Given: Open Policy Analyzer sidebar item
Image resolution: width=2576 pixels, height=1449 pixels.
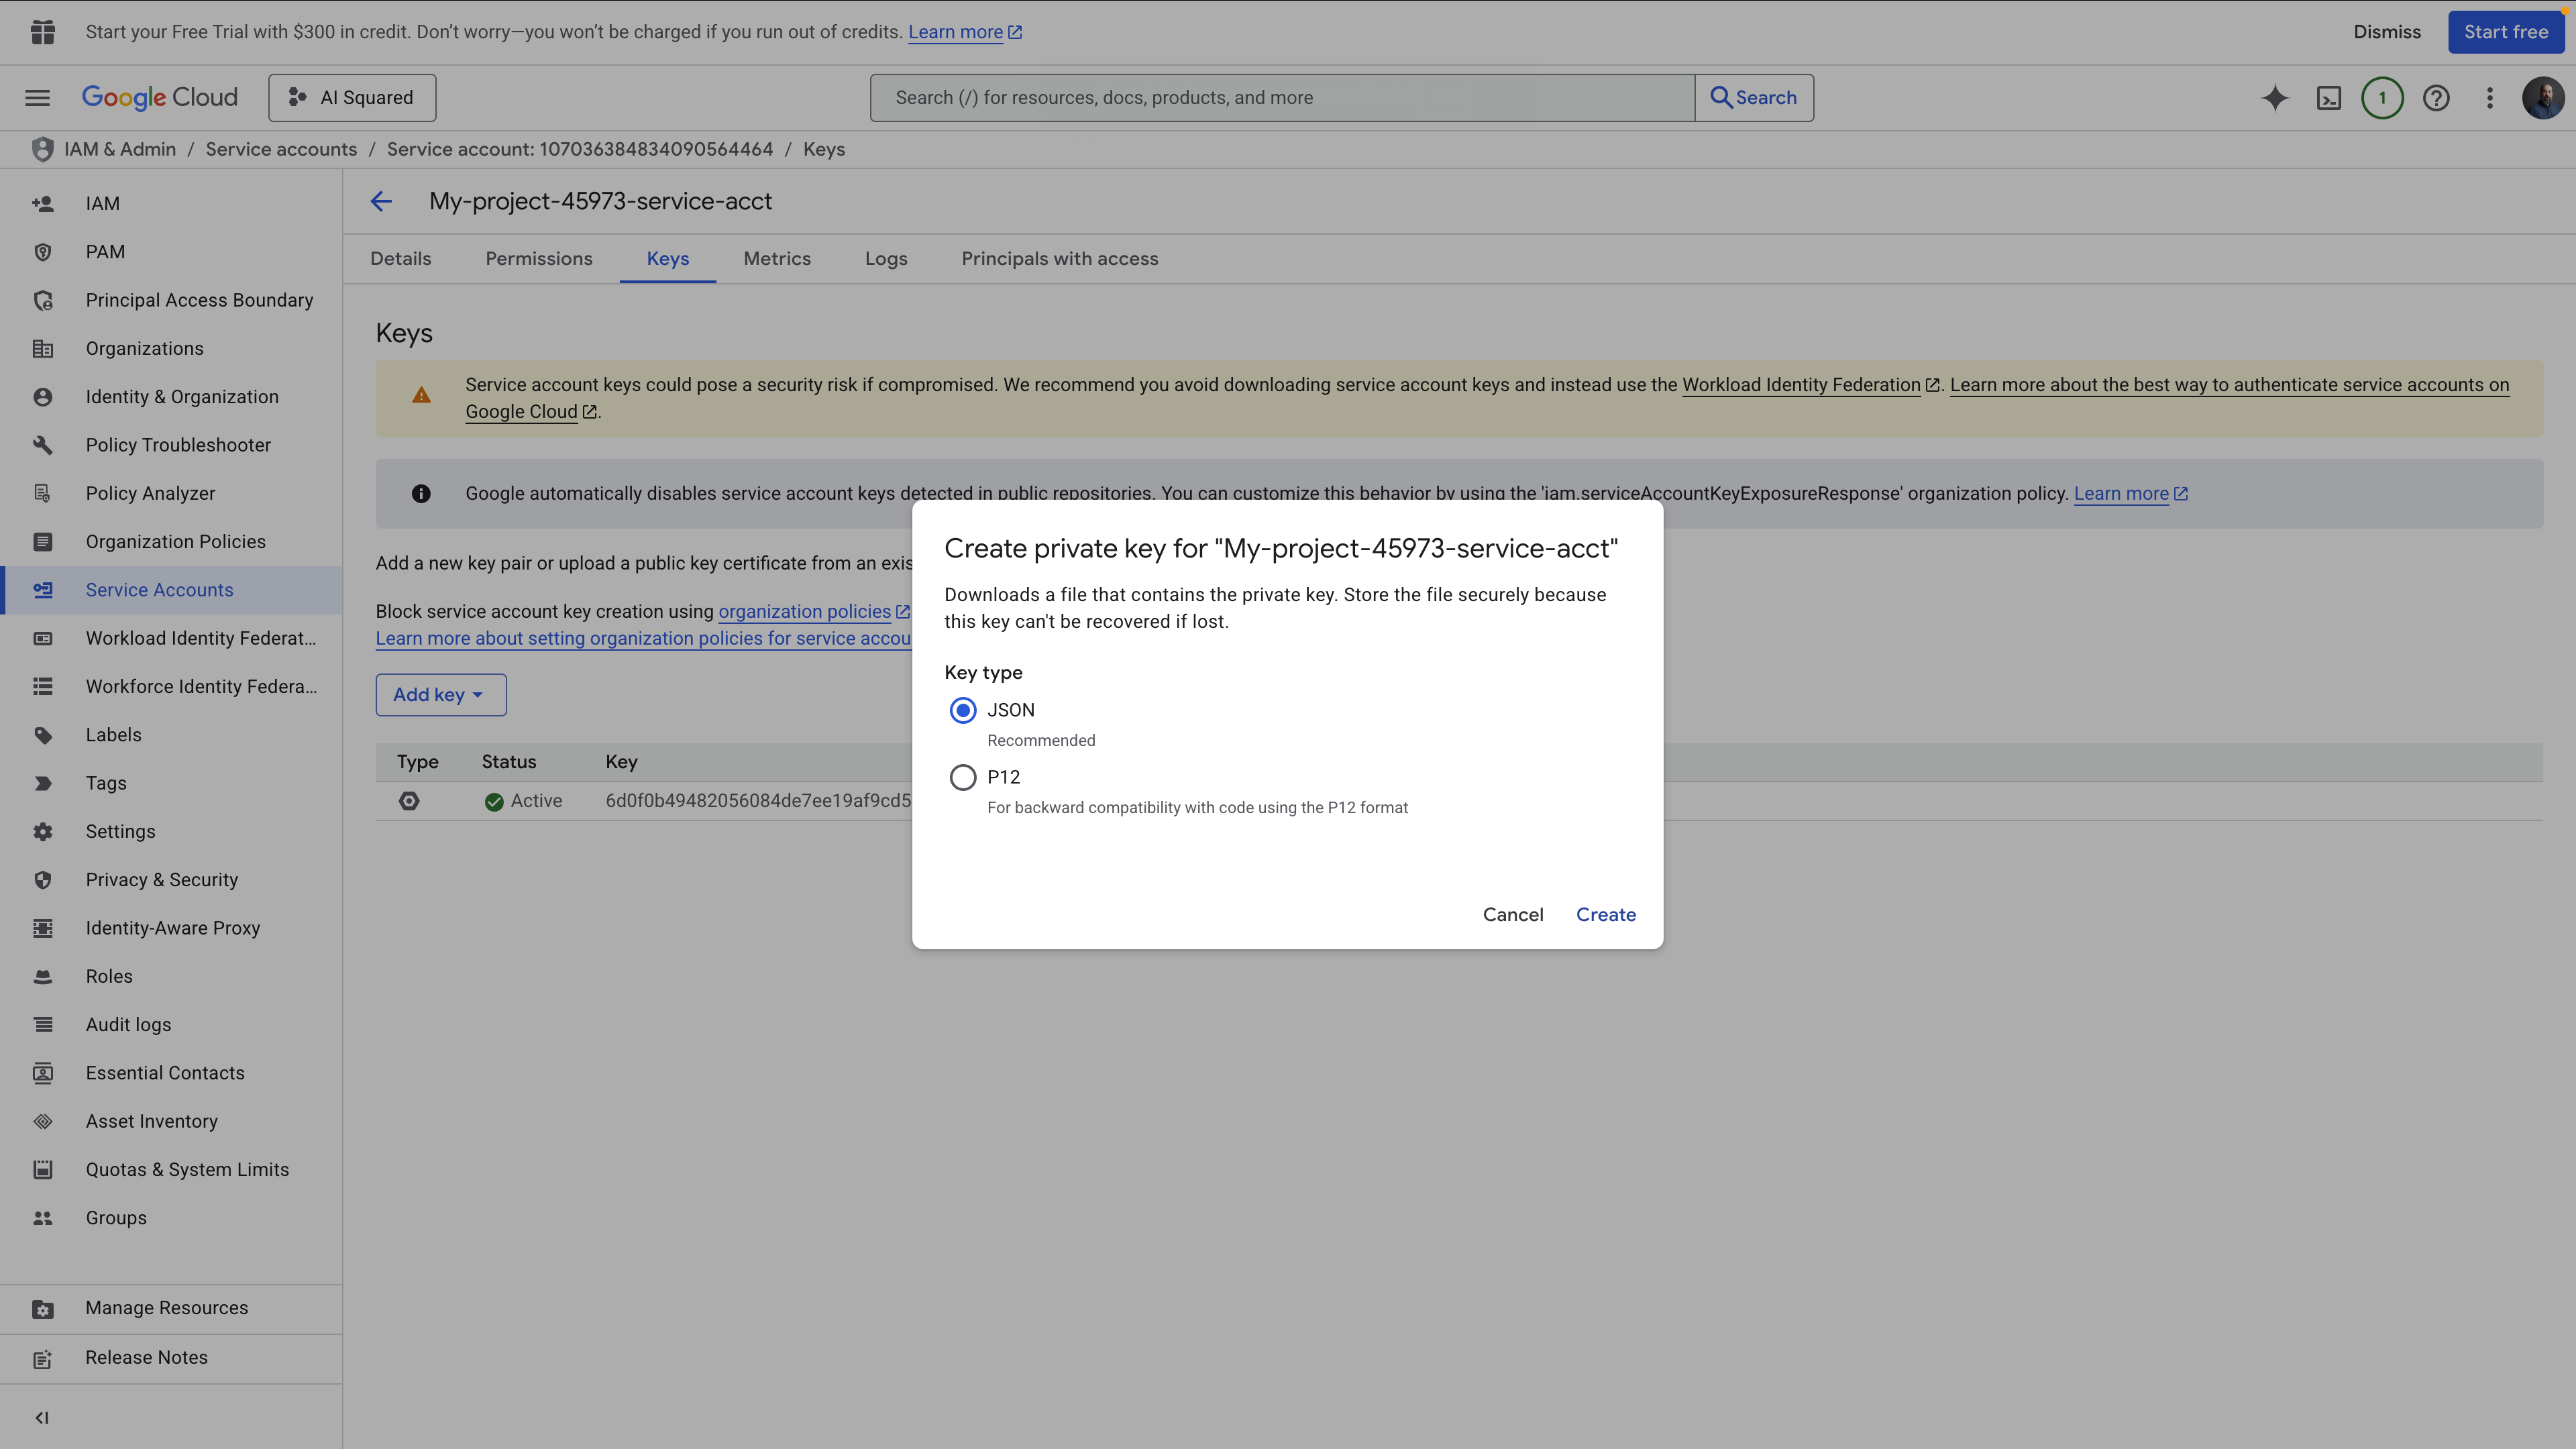Looking at the screenshot, I should click(x=172, y=493).
